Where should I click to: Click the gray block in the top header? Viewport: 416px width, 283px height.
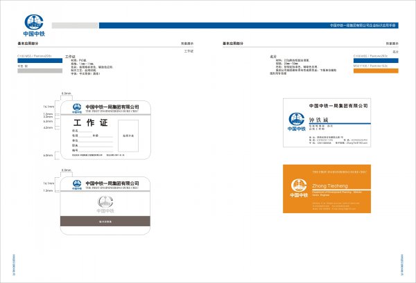pos(73,26)
